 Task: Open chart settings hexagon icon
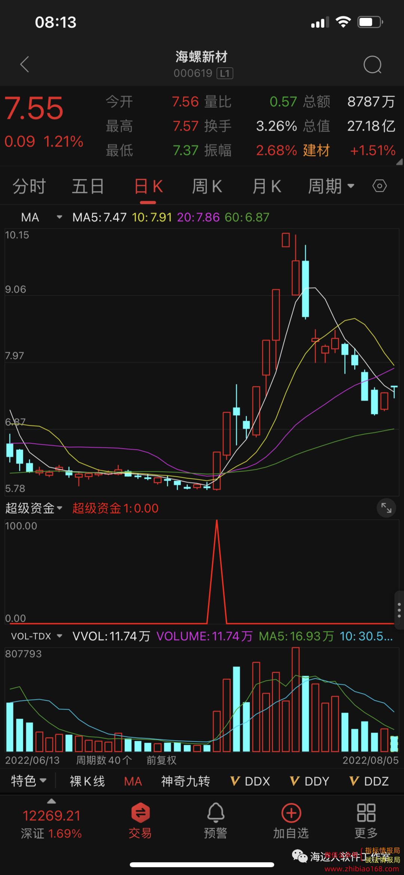[x=379, y=186]
